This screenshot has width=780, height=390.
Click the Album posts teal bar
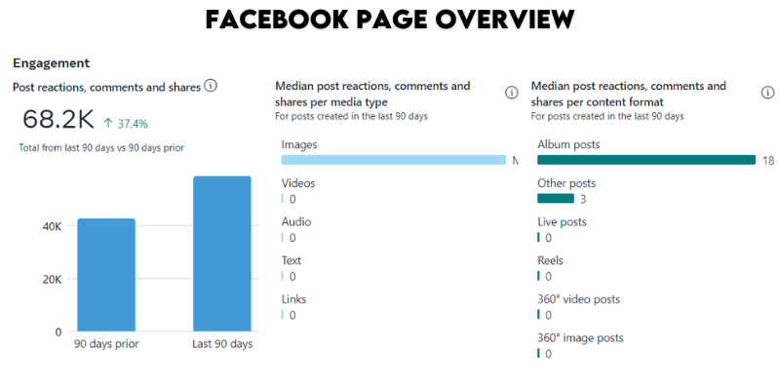646,160
